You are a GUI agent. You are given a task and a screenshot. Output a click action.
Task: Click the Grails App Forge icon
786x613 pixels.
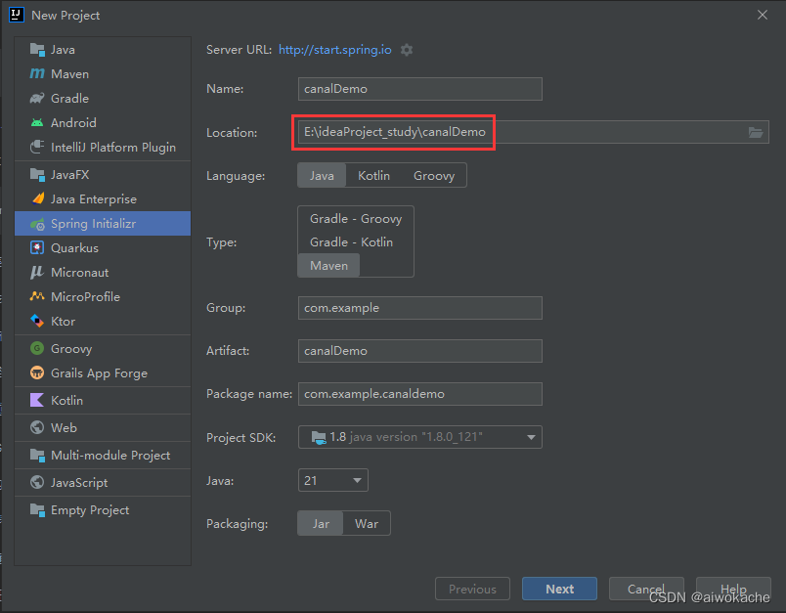click(x=37, y=372)
